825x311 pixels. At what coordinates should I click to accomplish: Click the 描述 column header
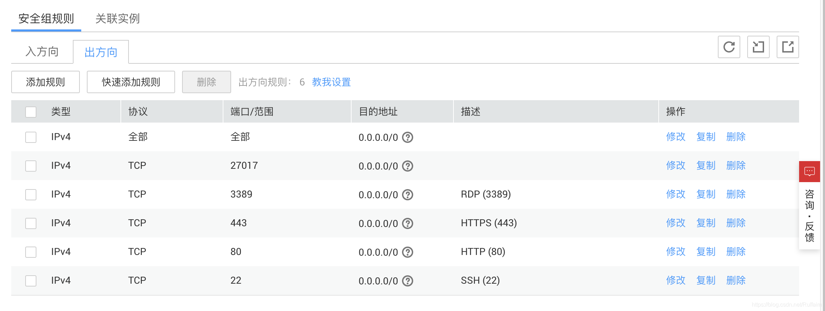click(471, 111)
